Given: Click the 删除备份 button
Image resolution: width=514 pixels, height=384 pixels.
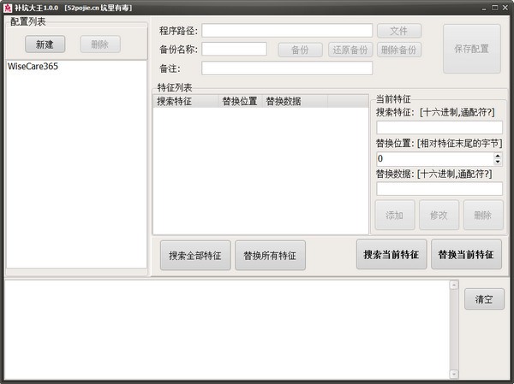Looking at the screenshot, I should coord(399,50).
